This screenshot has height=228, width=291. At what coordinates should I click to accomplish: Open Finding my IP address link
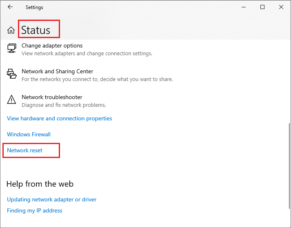tap(35, 210)
